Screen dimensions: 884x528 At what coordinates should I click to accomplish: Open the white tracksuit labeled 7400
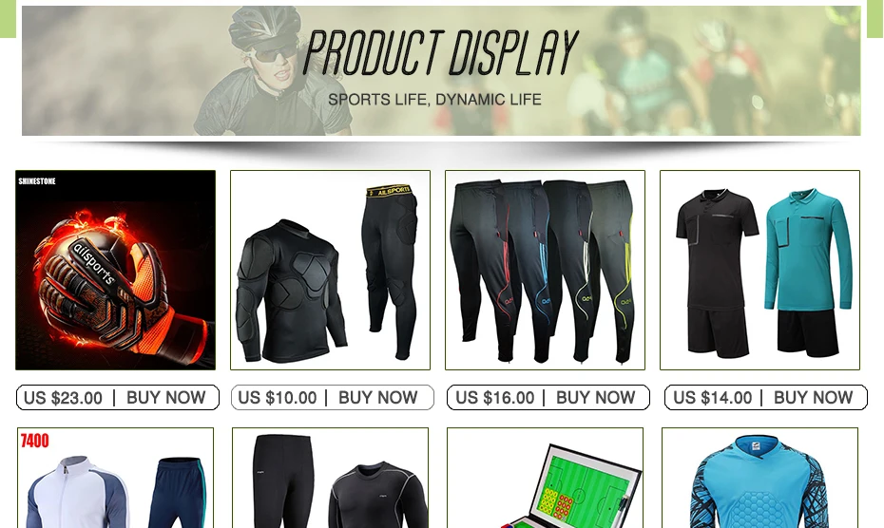(x=116, y=478)
